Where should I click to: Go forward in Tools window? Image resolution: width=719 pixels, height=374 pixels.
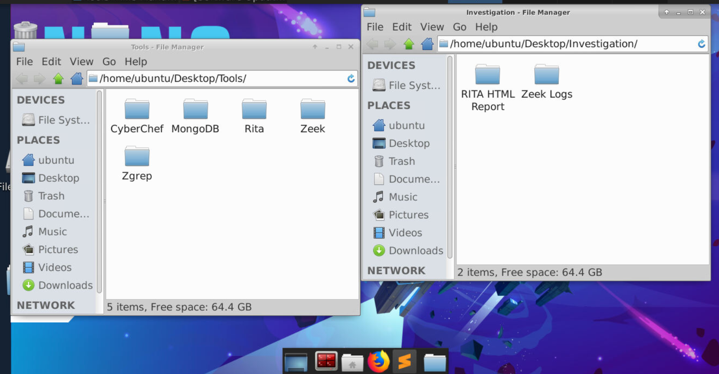click(40, 78)
